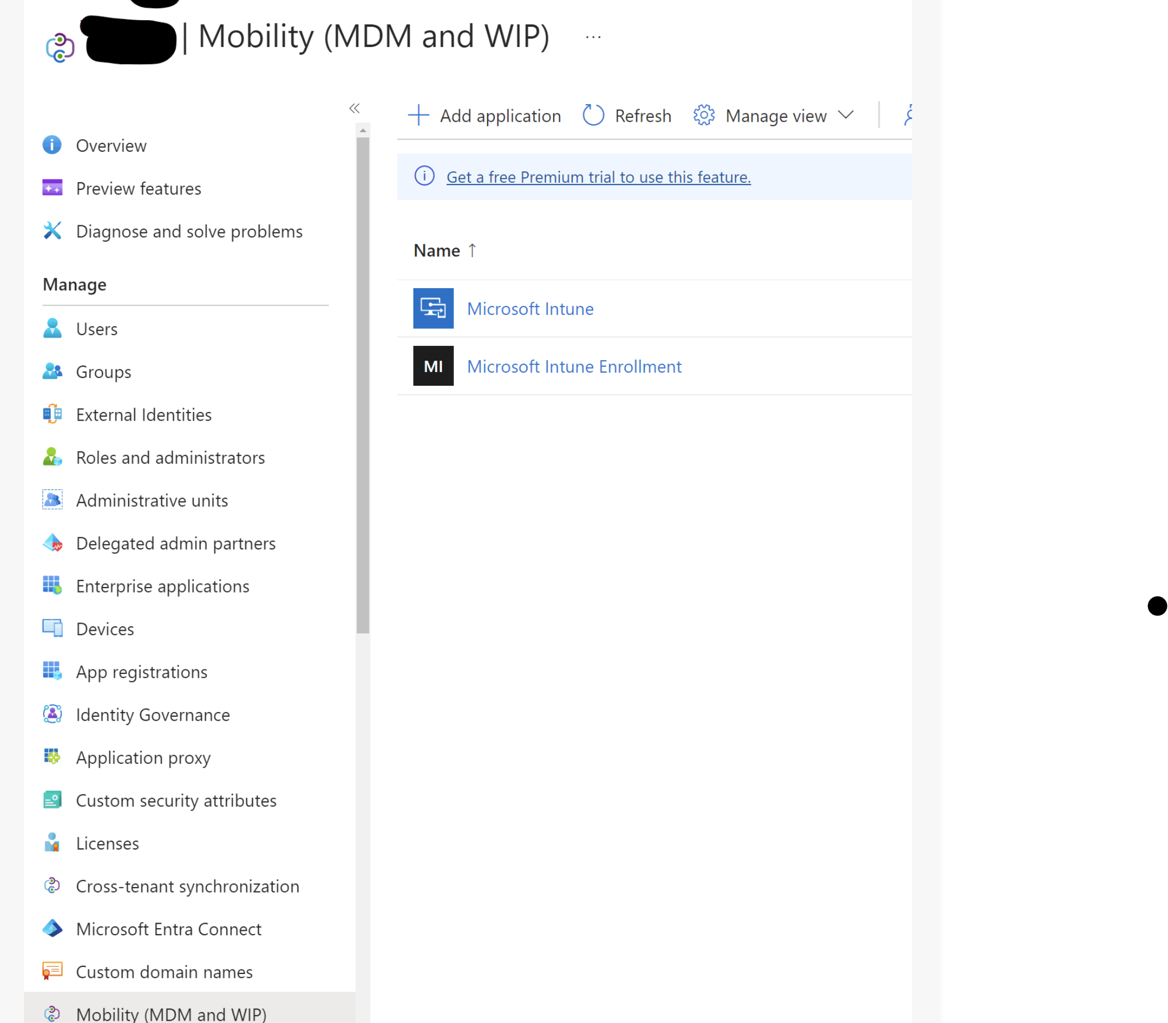
Task: Click Add application button label
Action: pyautogui.click(x=500, y=115)
